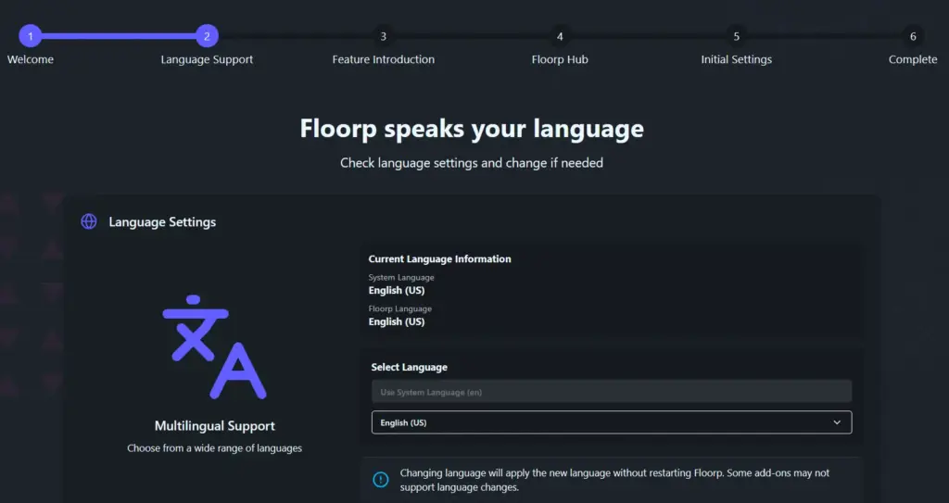Click step 2 Language Support circle
This screenshot has width=949, height=503.
pyautogui.click(x=207, y=36)
